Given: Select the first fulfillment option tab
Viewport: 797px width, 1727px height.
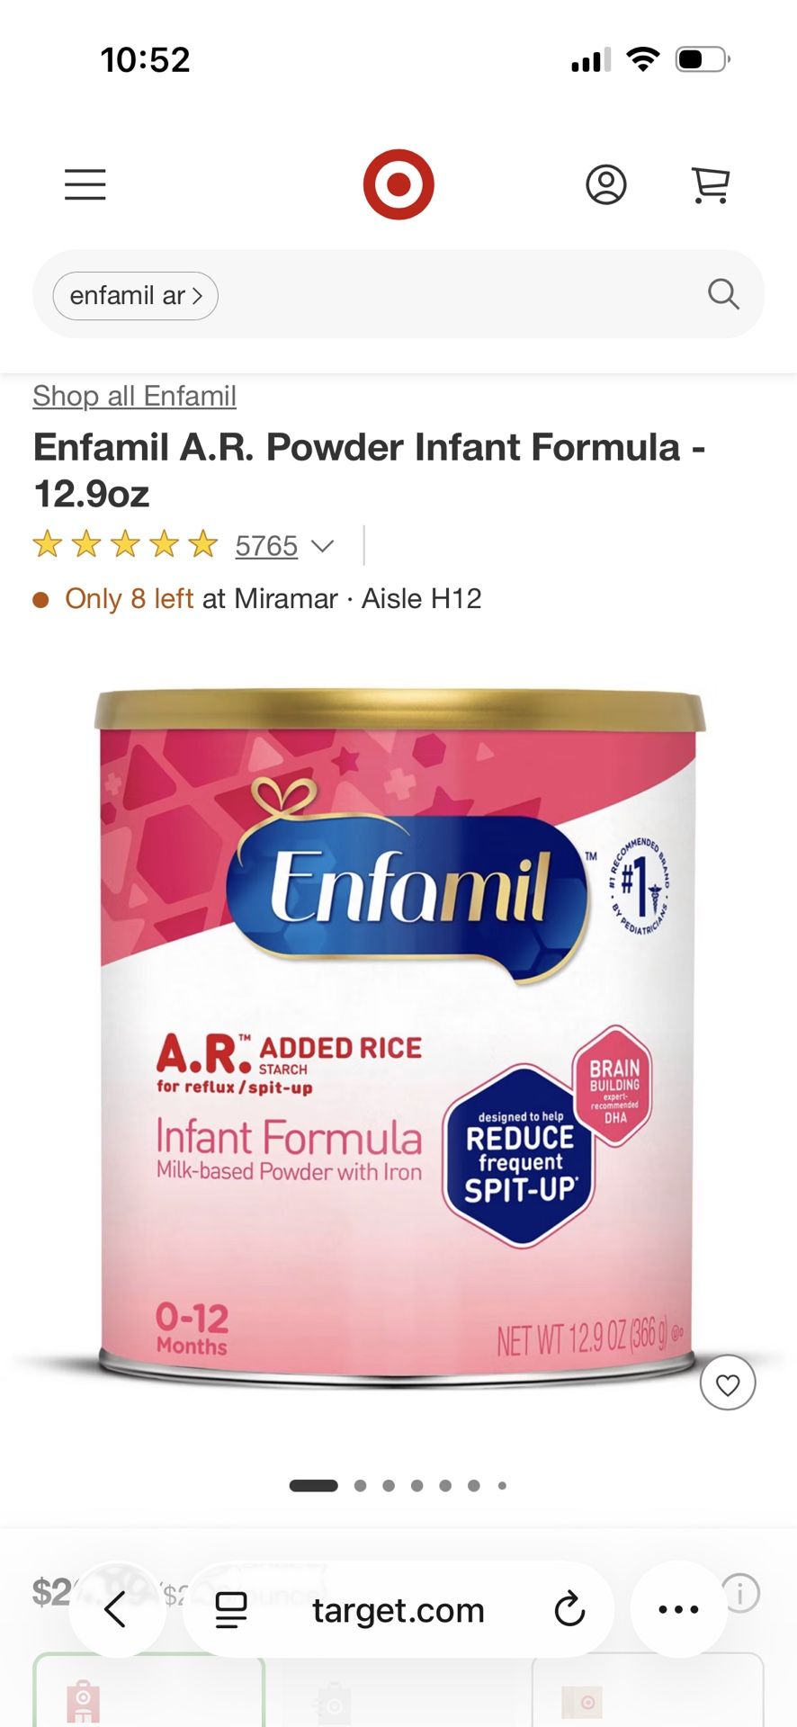Looking at the screenshot, I should (149, 1691).
